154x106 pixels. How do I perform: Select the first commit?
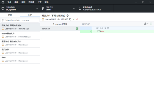(20, 59)
